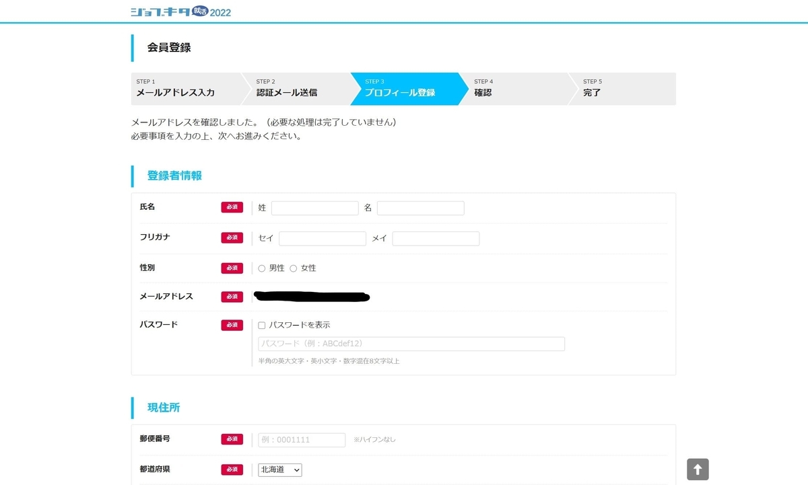Go to STEP 1 メールアドレス入力
Image resolution: width=808 pixels, height=485 pixels.
click(x=186, y=89)
